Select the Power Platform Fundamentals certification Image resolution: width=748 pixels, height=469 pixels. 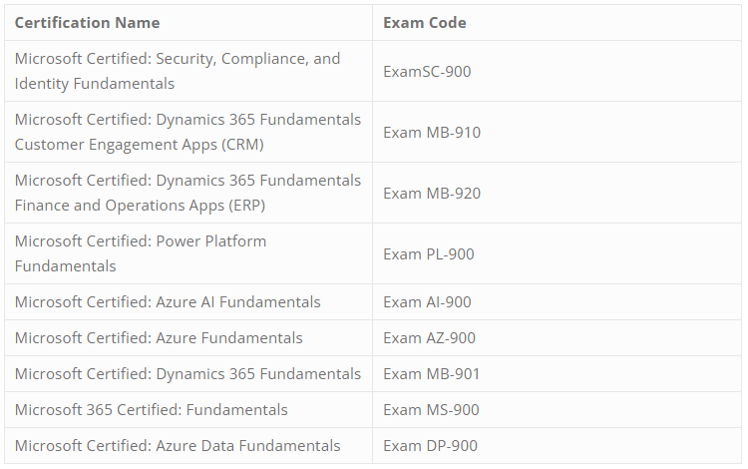coord(141,253)
